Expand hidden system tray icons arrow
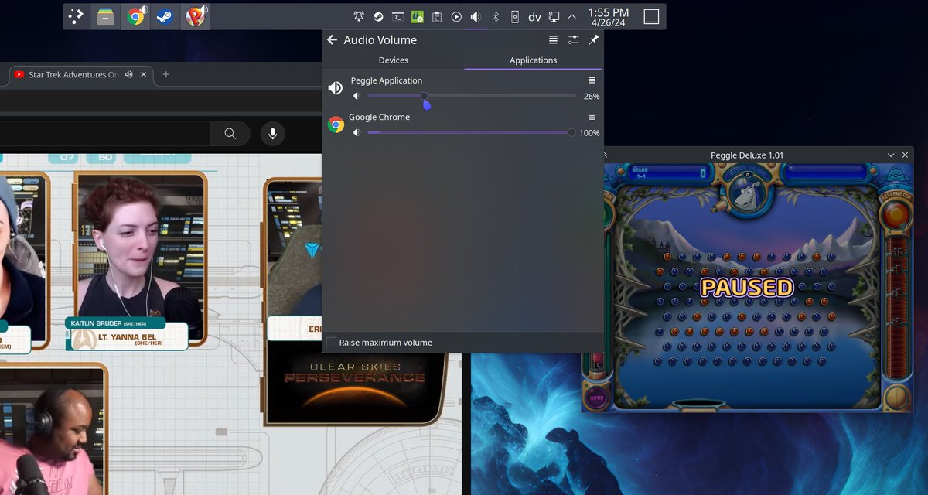 (572, 16)
